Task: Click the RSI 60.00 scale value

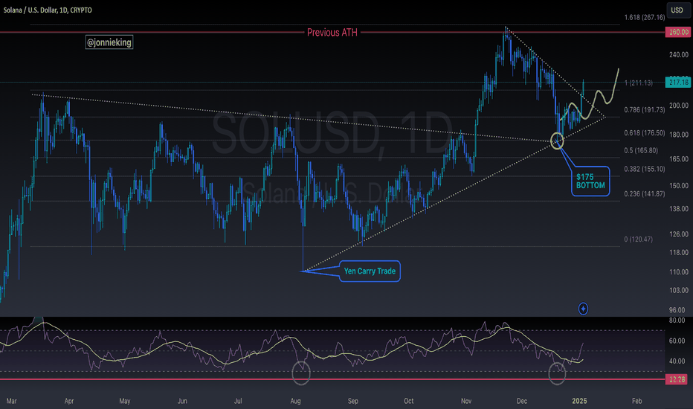Action: click(677, 341)
